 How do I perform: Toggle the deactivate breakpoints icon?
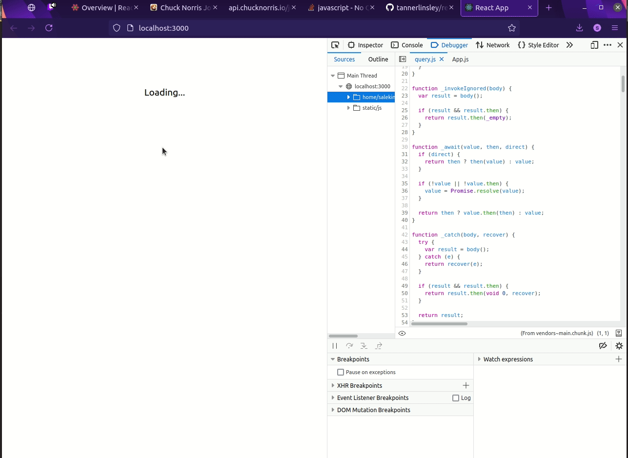pos(603,346)
